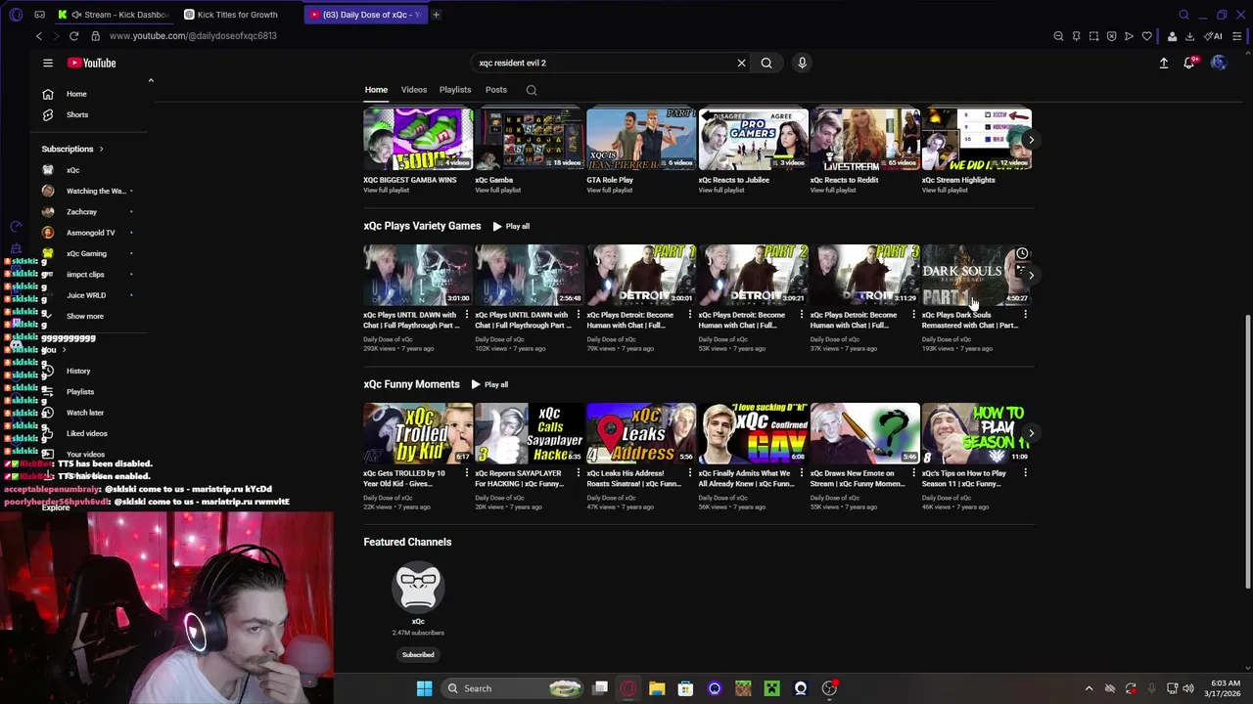Open xQc Plays Variety Games section title

click(422, 226)
